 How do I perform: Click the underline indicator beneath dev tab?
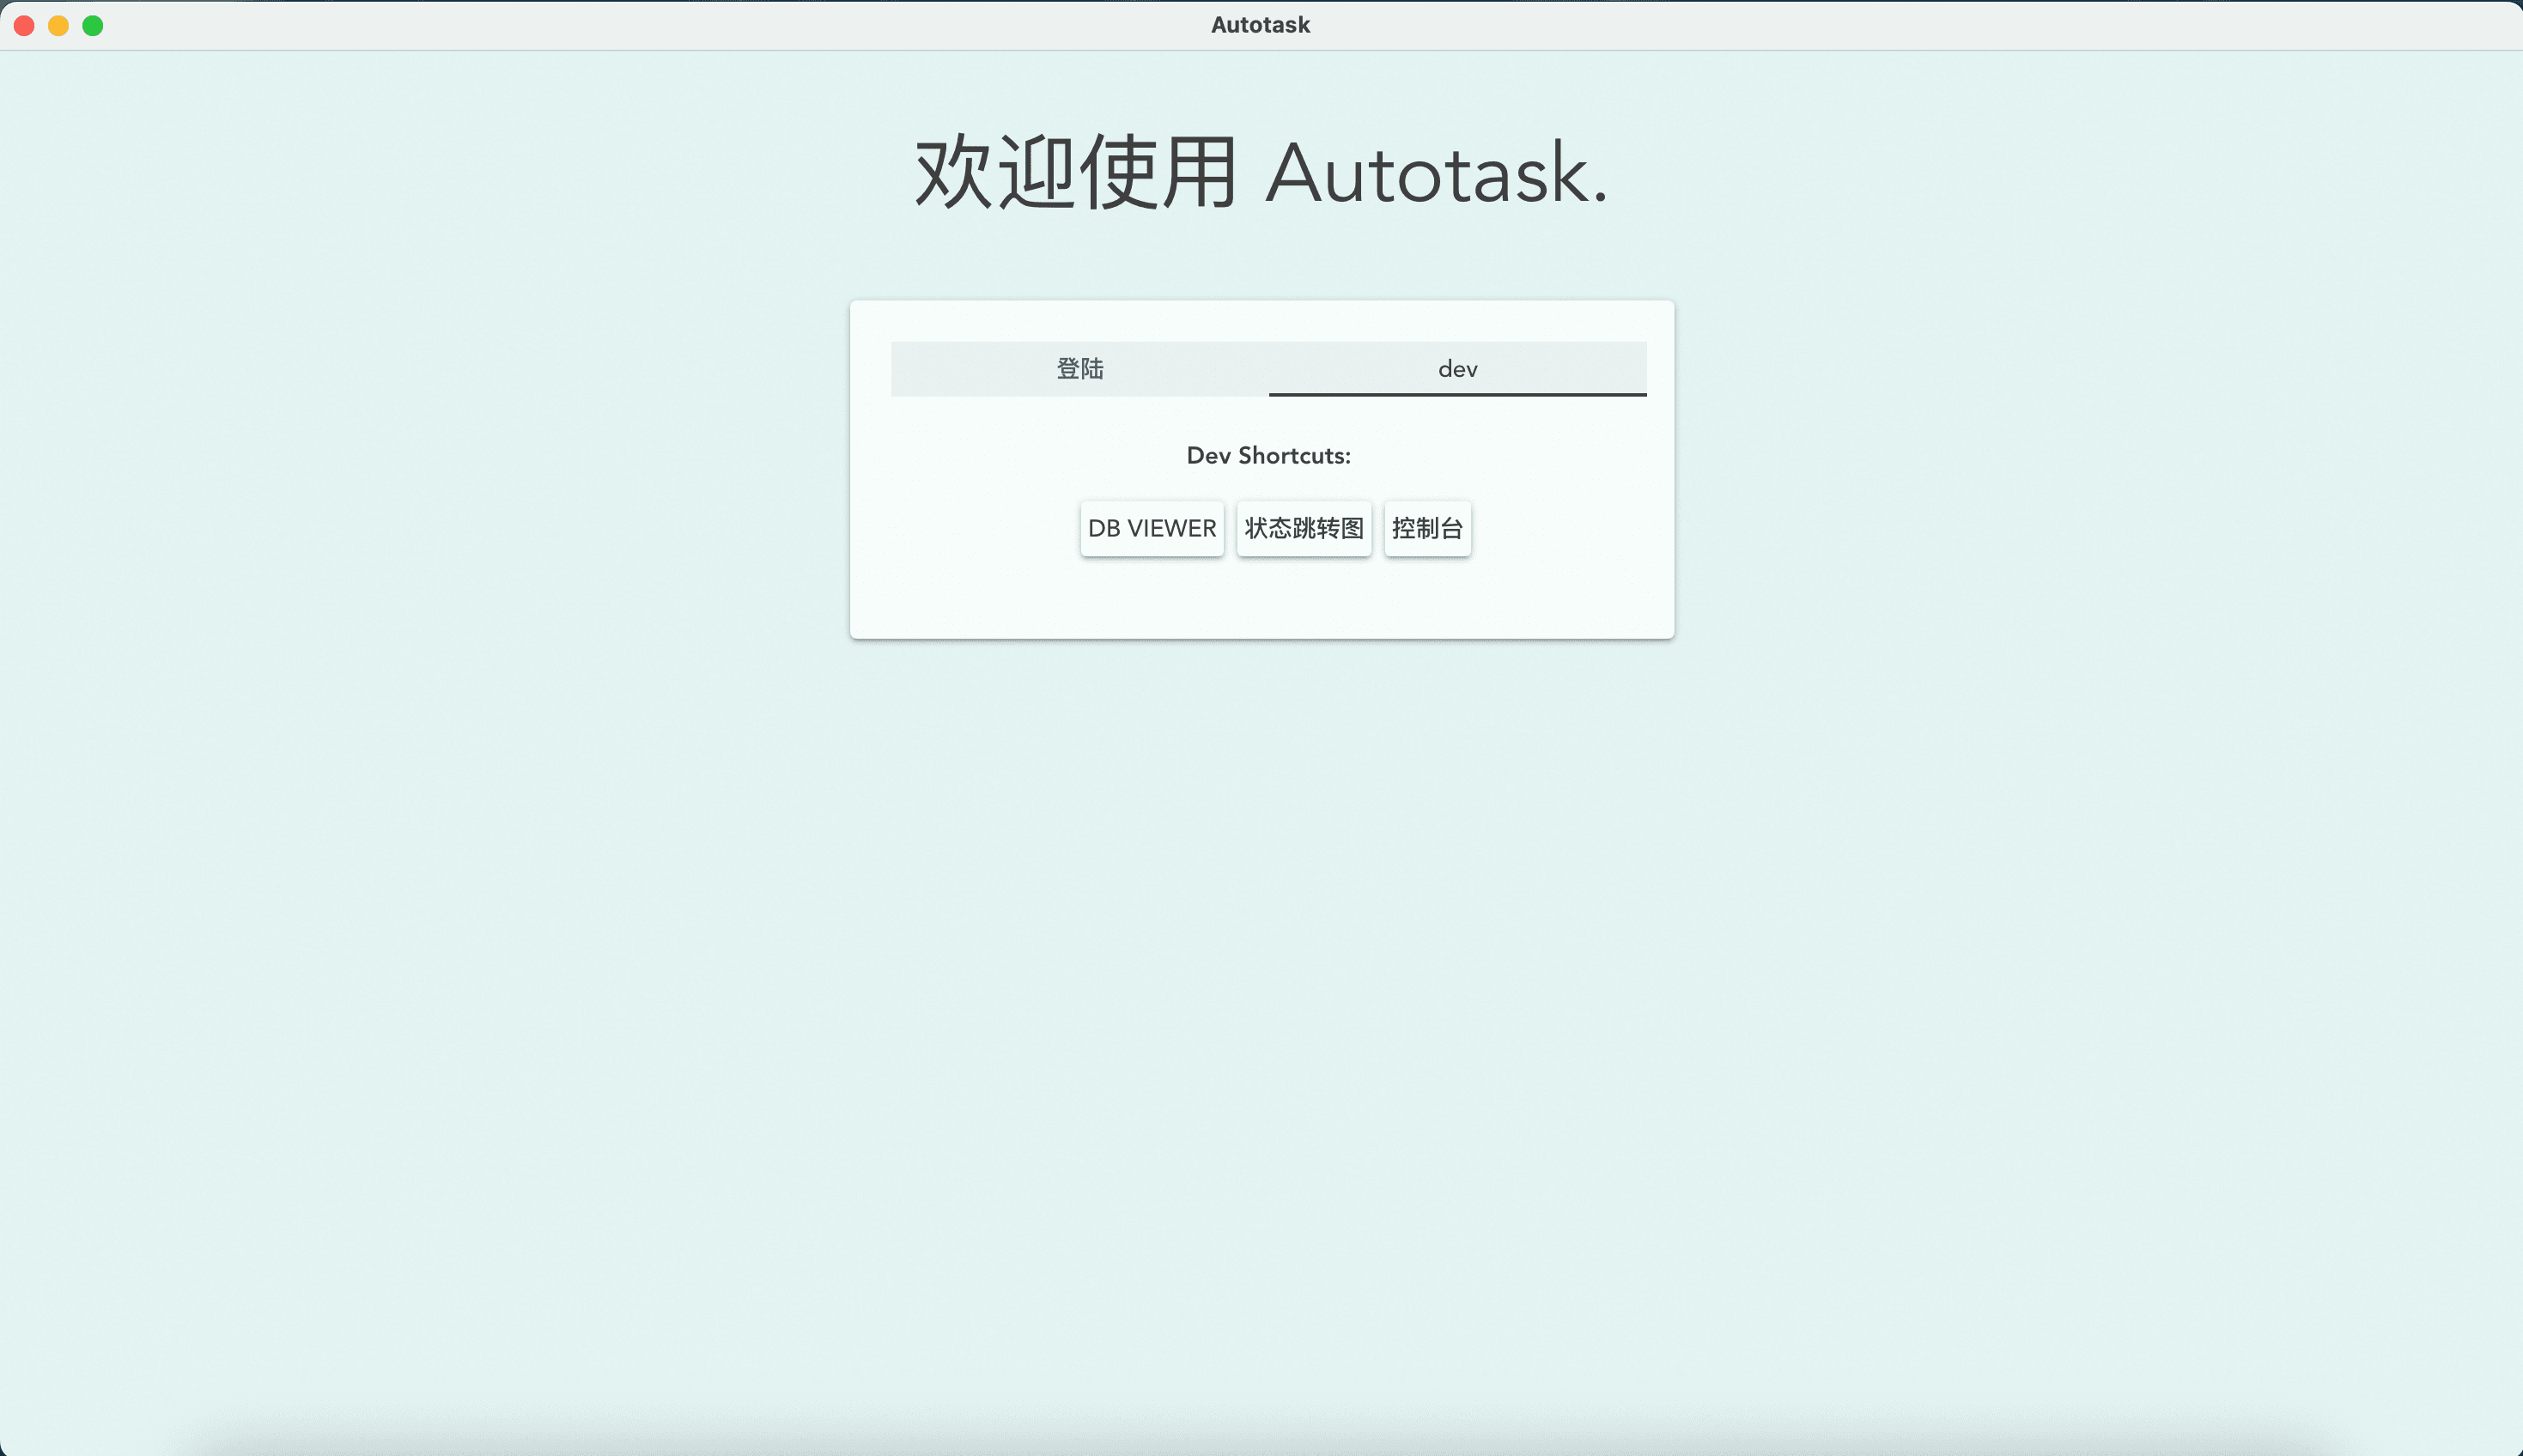(x=1457, y=394)
